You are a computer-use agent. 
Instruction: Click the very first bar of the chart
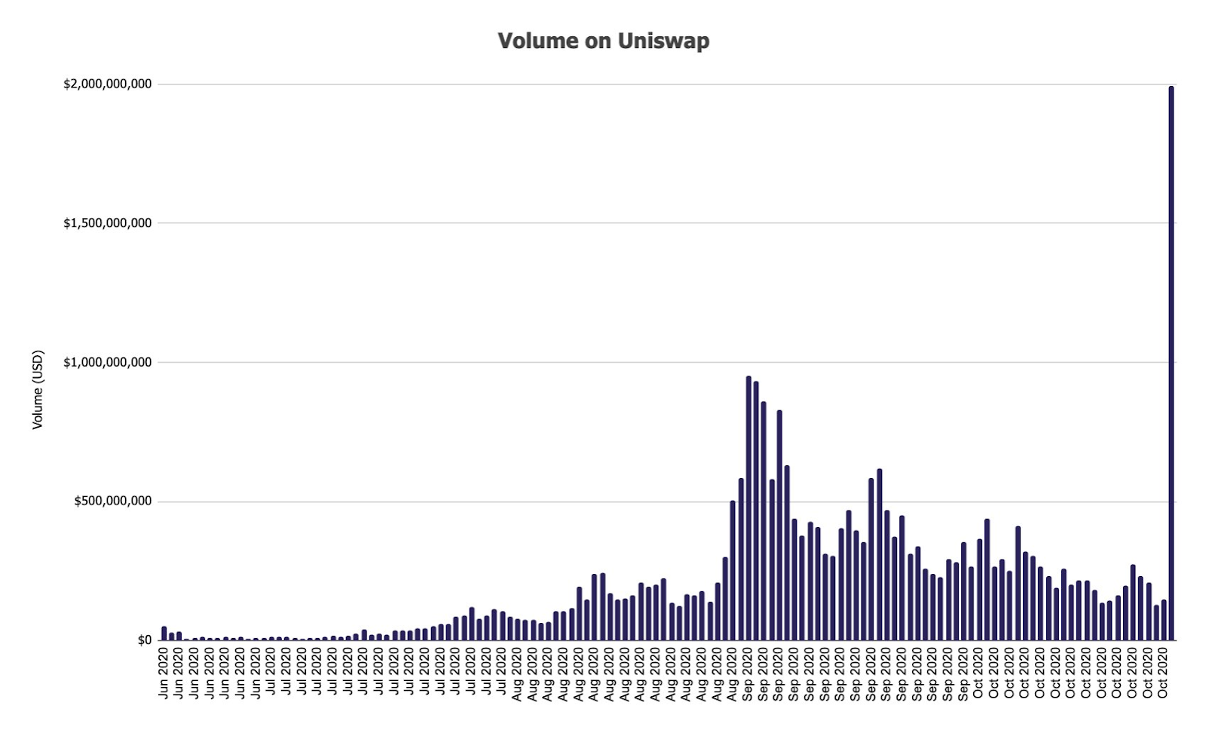coord(164,633)
